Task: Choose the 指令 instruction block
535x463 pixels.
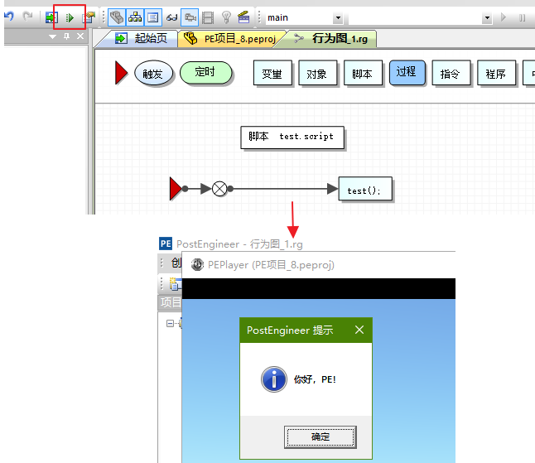Action: [x=451, y=73]
